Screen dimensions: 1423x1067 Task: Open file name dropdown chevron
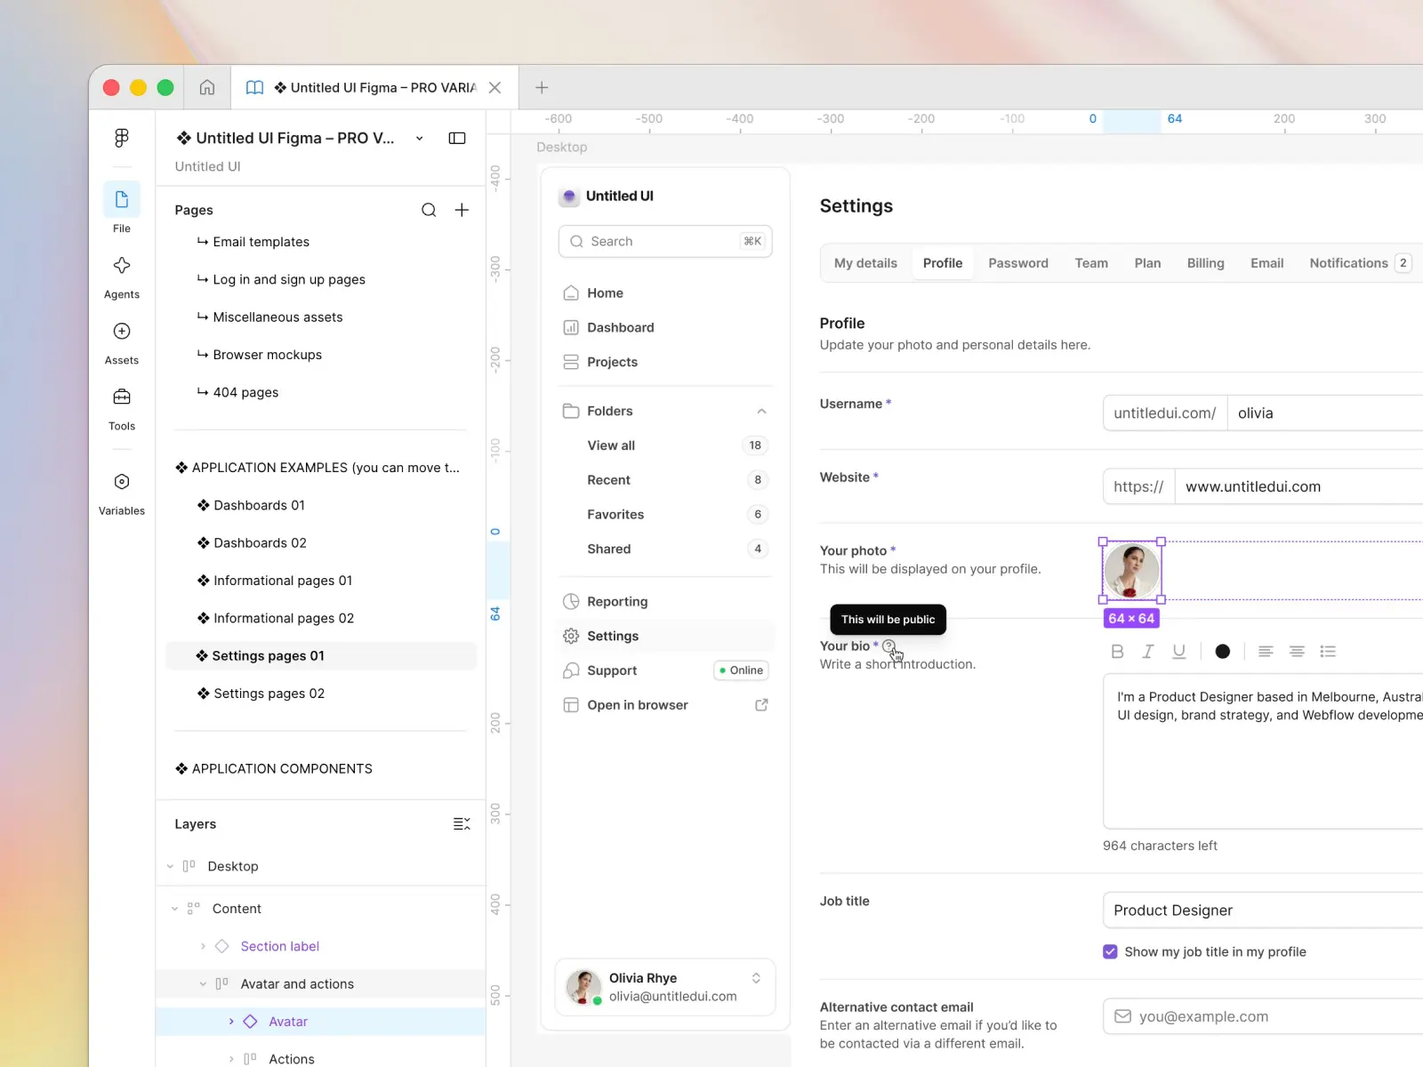tap(420, 138)
